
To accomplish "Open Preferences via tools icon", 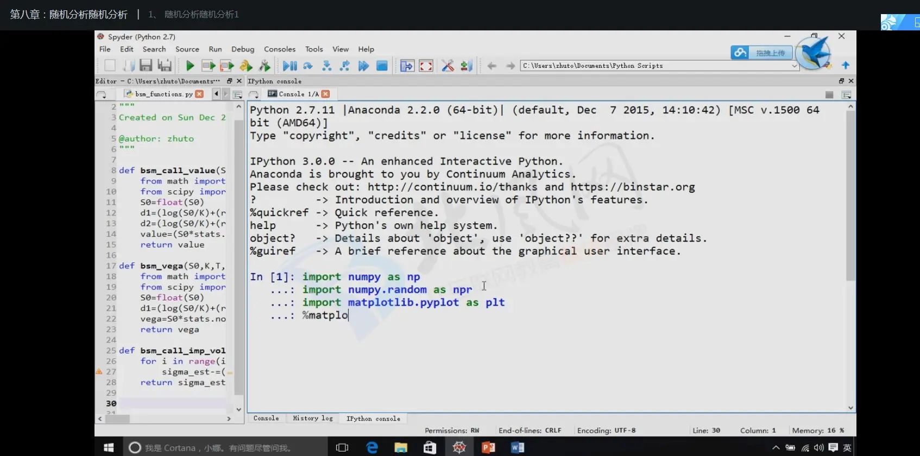I will pos(448,66).
